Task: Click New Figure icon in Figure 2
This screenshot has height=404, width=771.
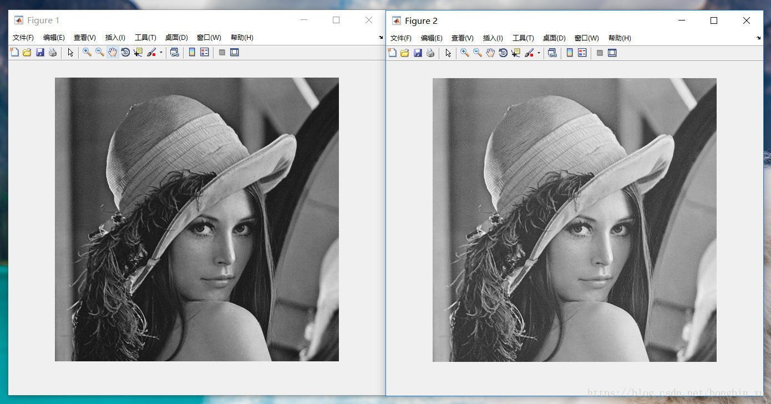Action: click(x=392, y=53)
